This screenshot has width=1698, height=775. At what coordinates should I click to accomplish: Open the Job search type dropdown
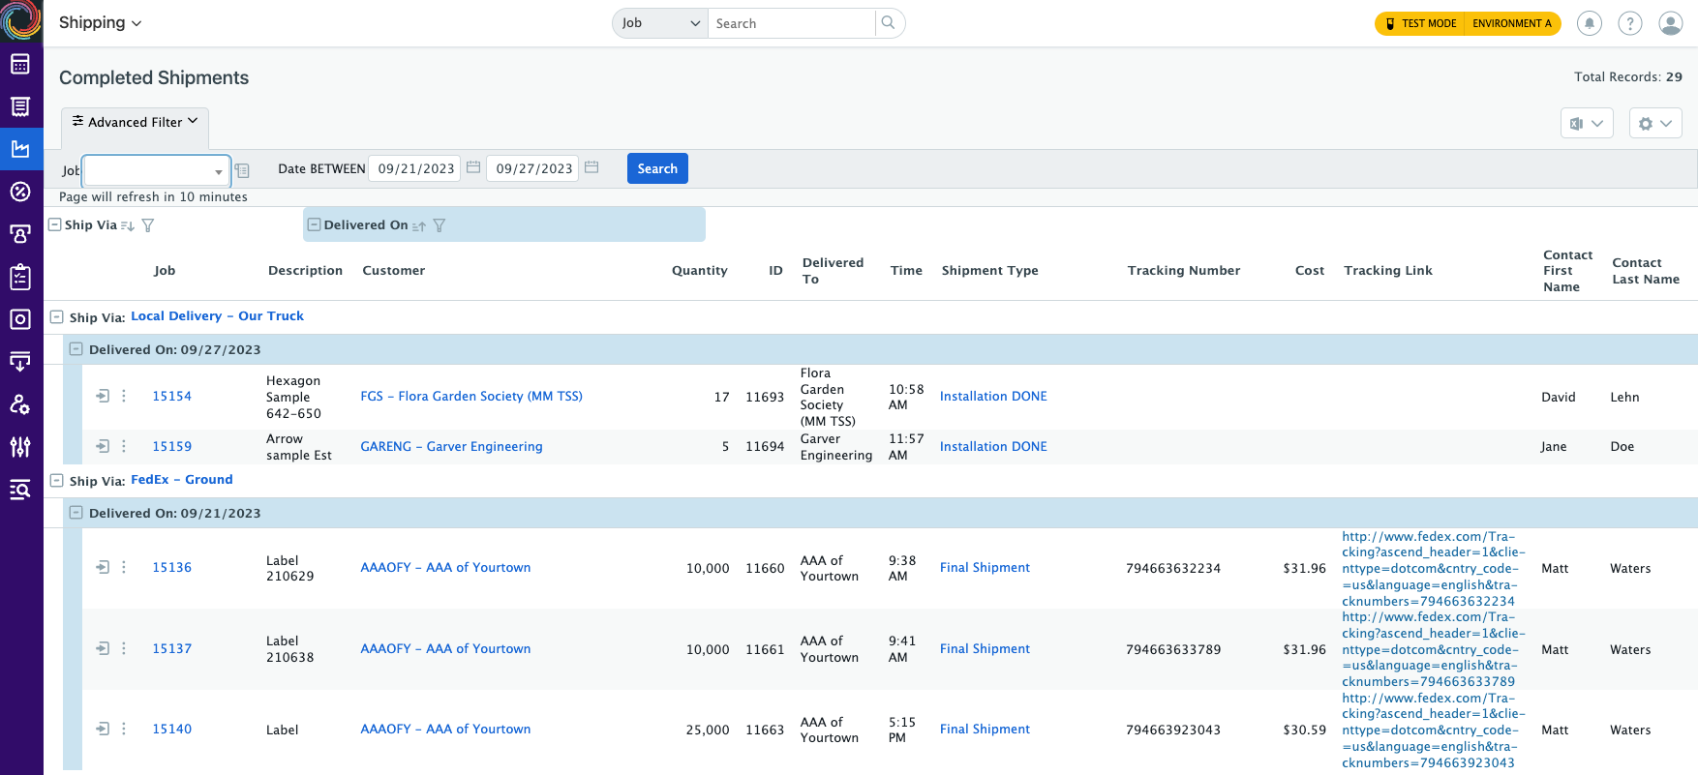(660, 23)
